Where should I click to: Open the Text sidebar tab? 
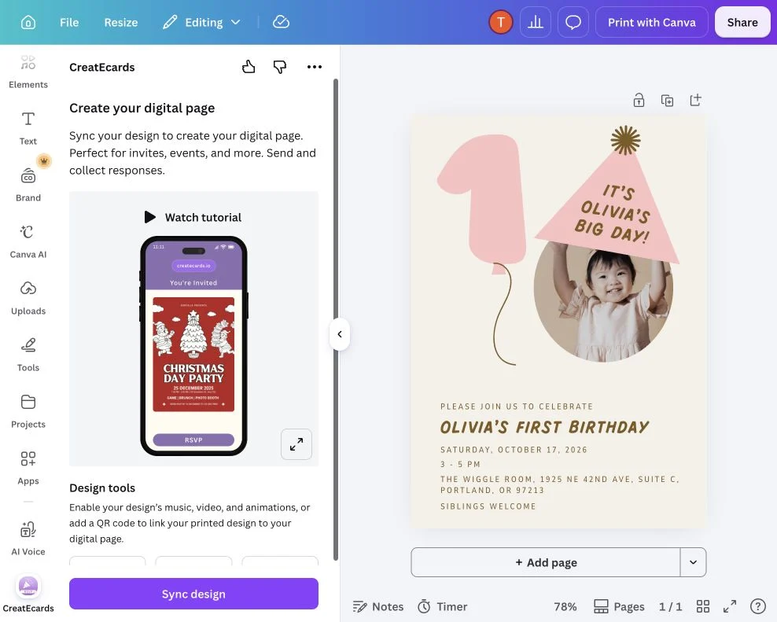coord(28,128)
